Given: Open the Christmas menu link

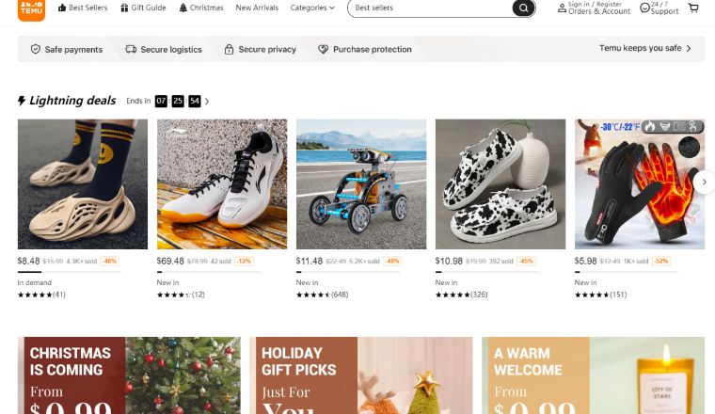Looking at the screenshot, I should (x=201, y=8).
